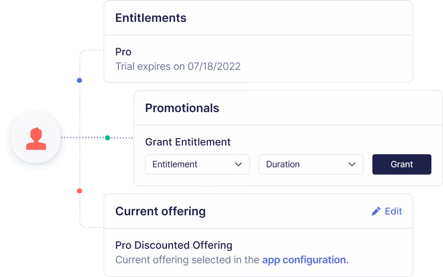Image resolution: width=443 pixels, height=277 pixels.
Task: Click the Grant Entitlement label
Action: point(188,142)
